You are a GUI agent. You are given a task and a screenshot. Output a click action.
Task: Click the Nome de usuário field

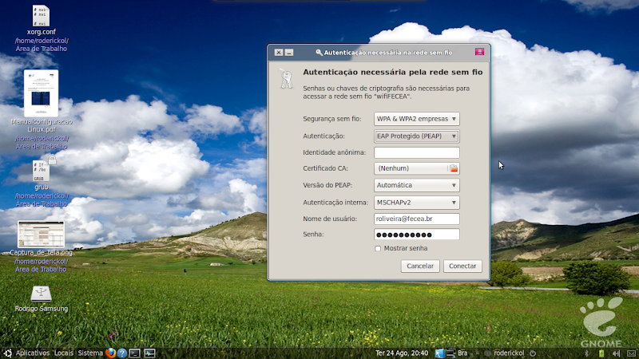[416, 219]
